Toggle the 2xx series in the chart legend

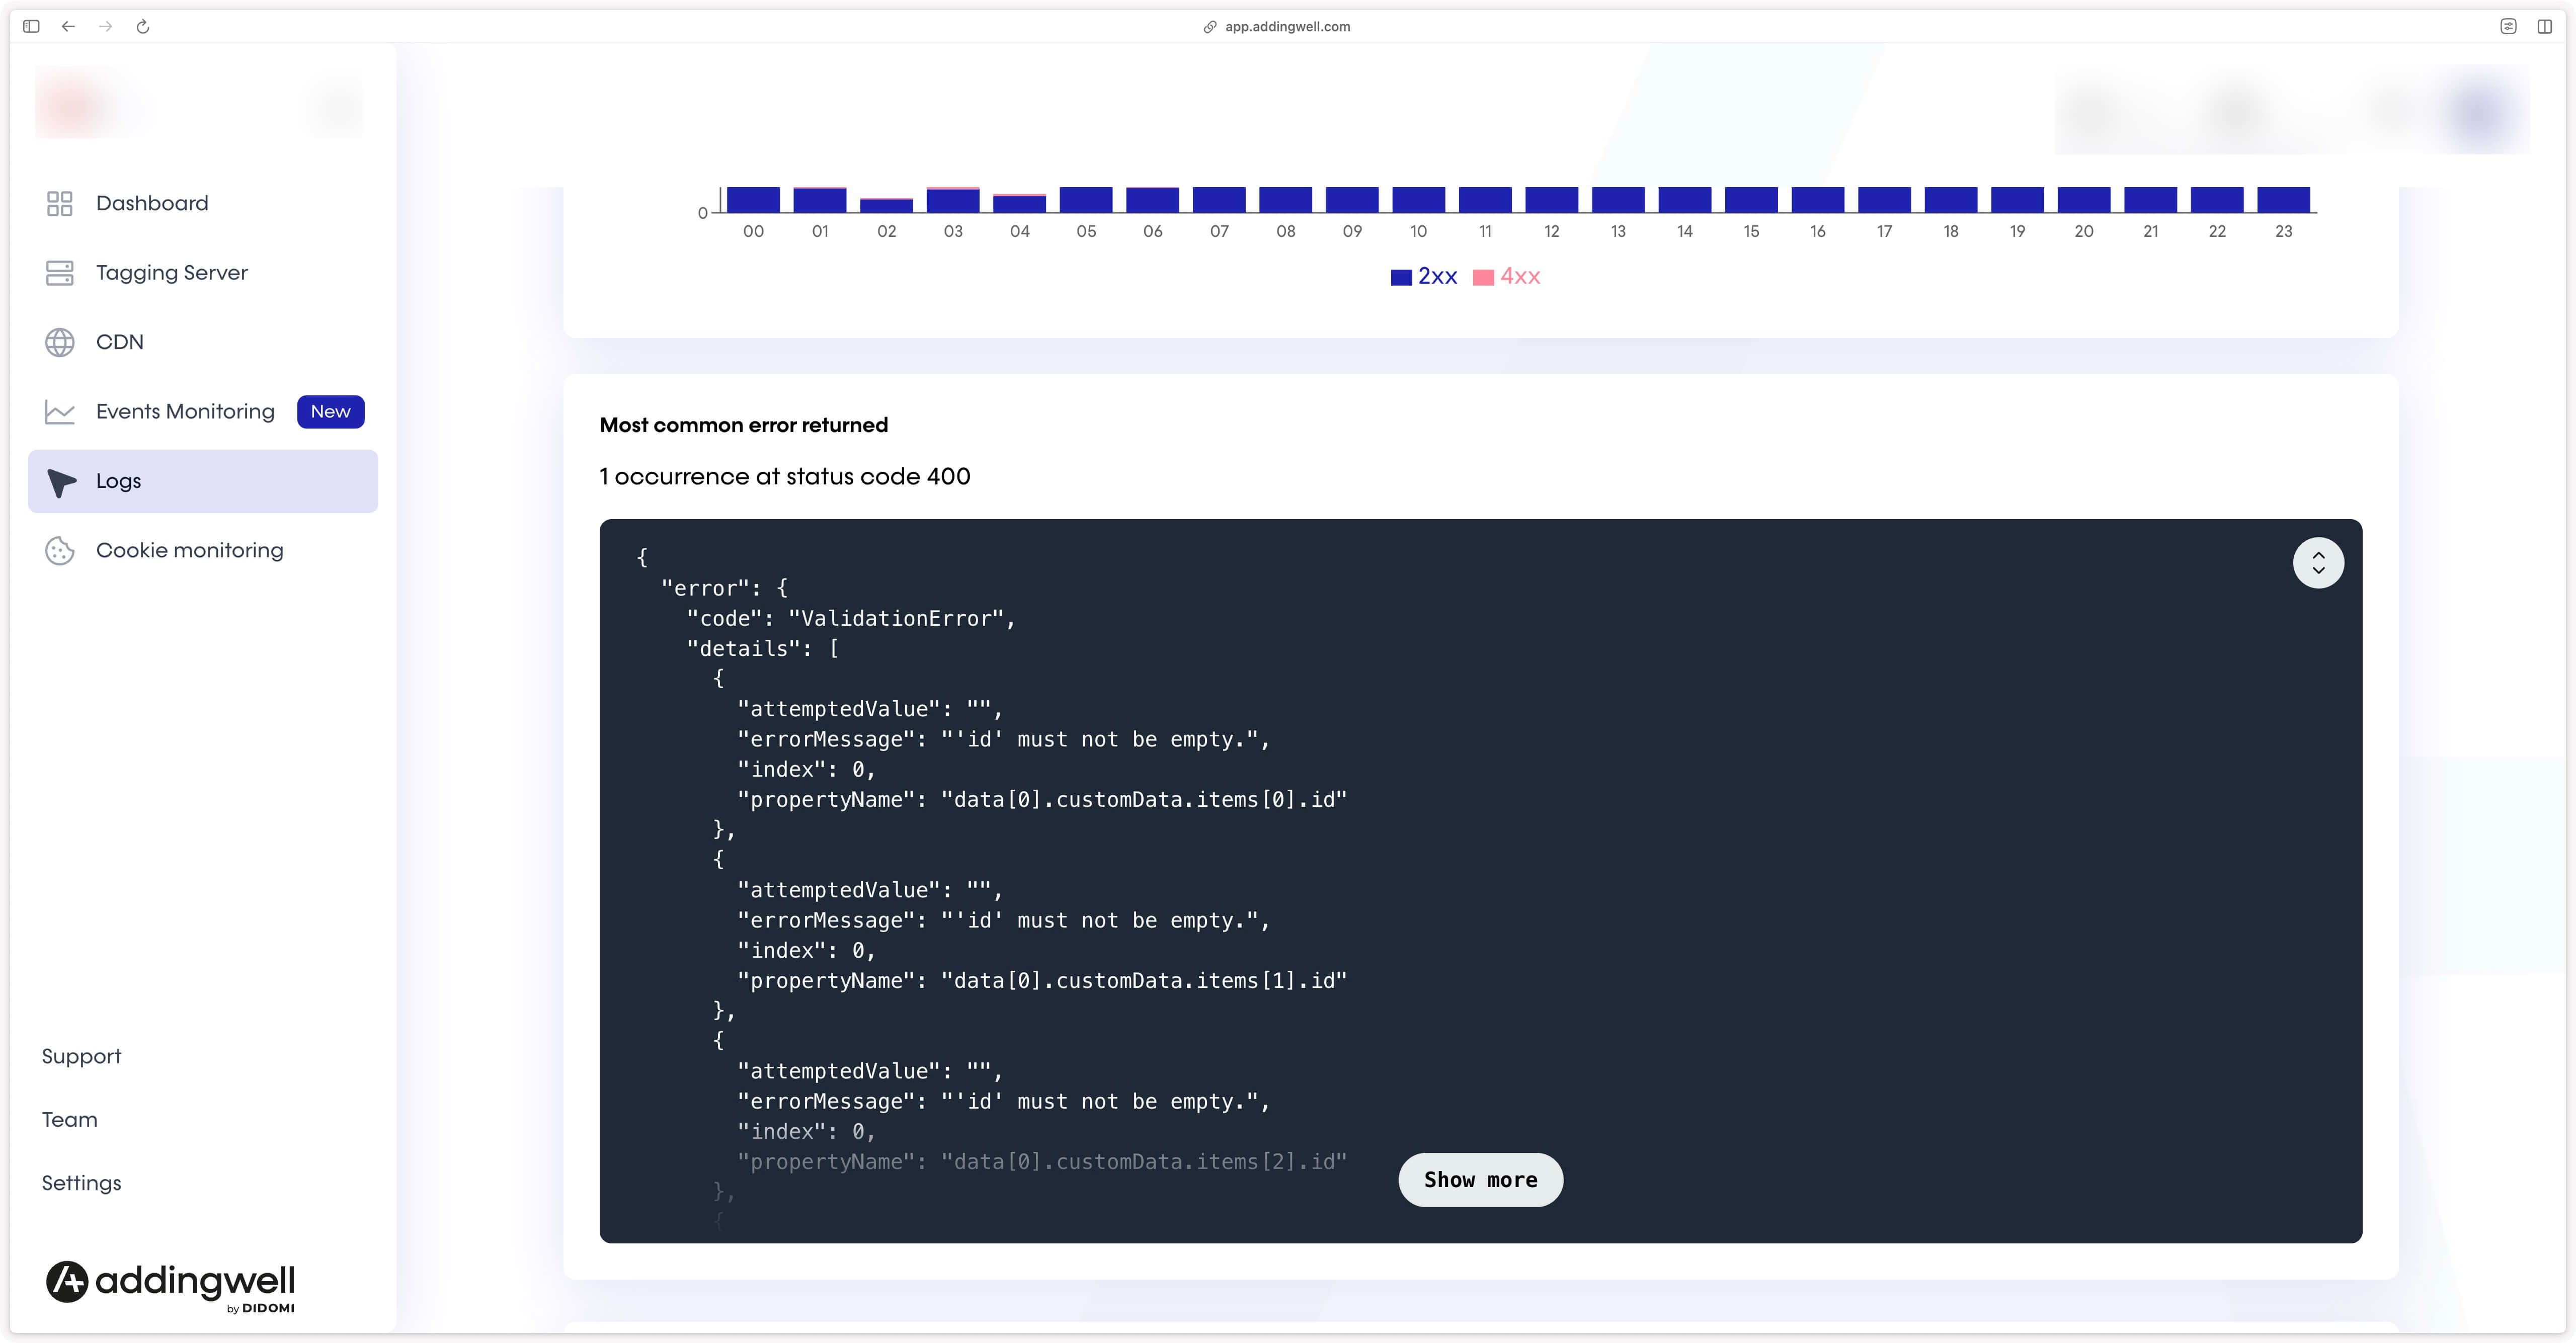(x=1424, y=277)
